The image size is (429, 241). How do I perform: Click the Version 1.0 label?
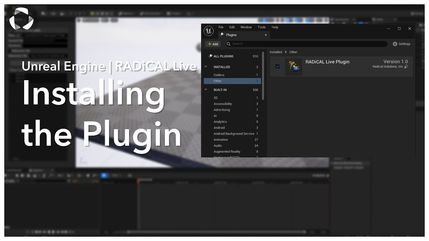point(395,62)
